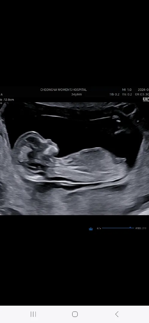Click the cine loop position marker triangle
The height and width of the screenshot is (323, 149).
tap(130, 227)
